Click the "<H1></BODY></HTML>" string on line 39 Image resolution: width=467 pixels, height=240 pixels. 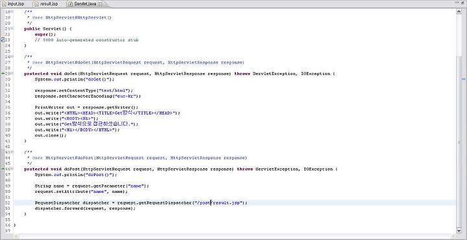point(88,130)
